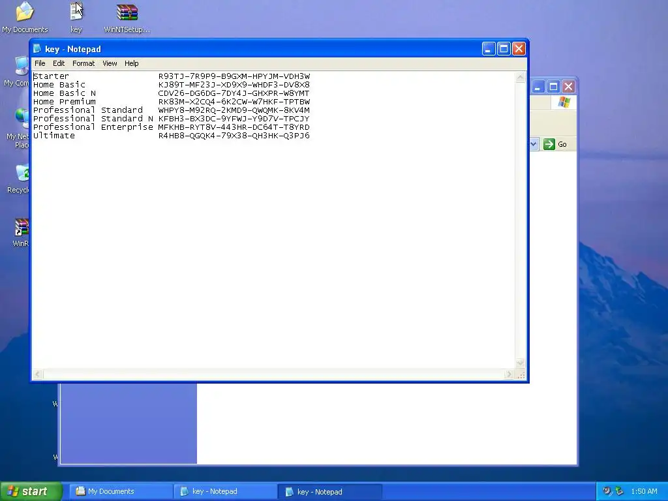Select the My Computer desktop icon
668x501 pixels.
(17, 71)
